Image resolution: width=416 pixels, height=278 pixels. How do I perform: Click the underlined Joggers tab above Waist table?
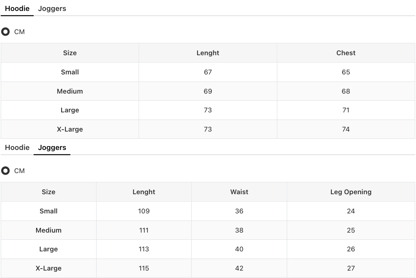[52, 148]
